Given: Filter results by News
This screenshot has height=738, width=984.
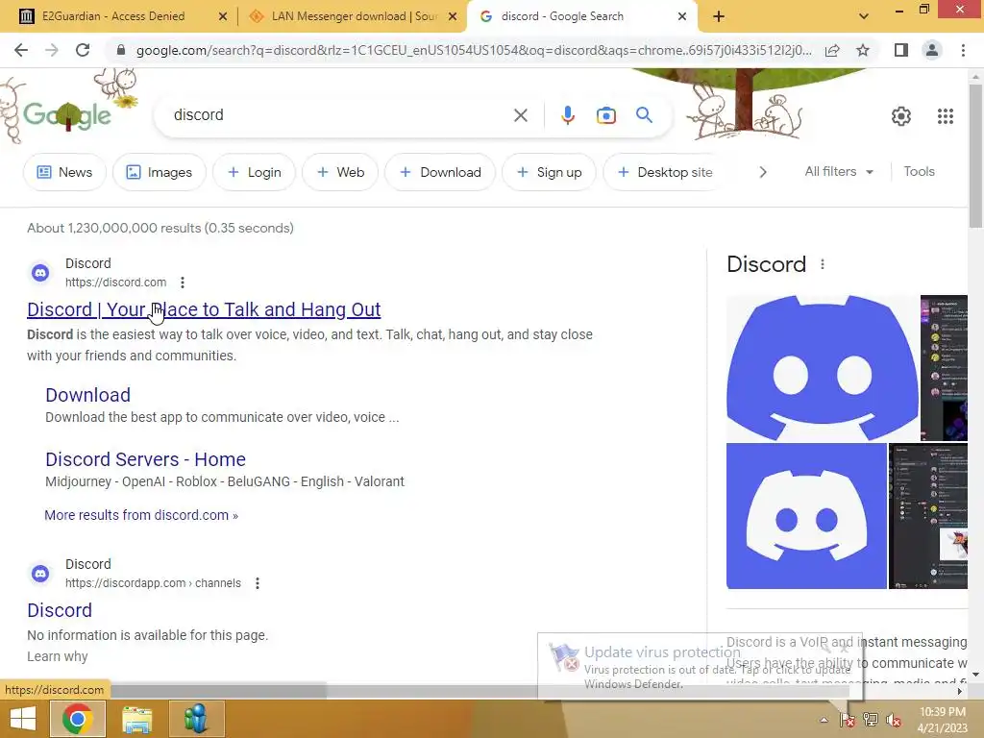Looking at the screenshot, I should tap(64, 172).
